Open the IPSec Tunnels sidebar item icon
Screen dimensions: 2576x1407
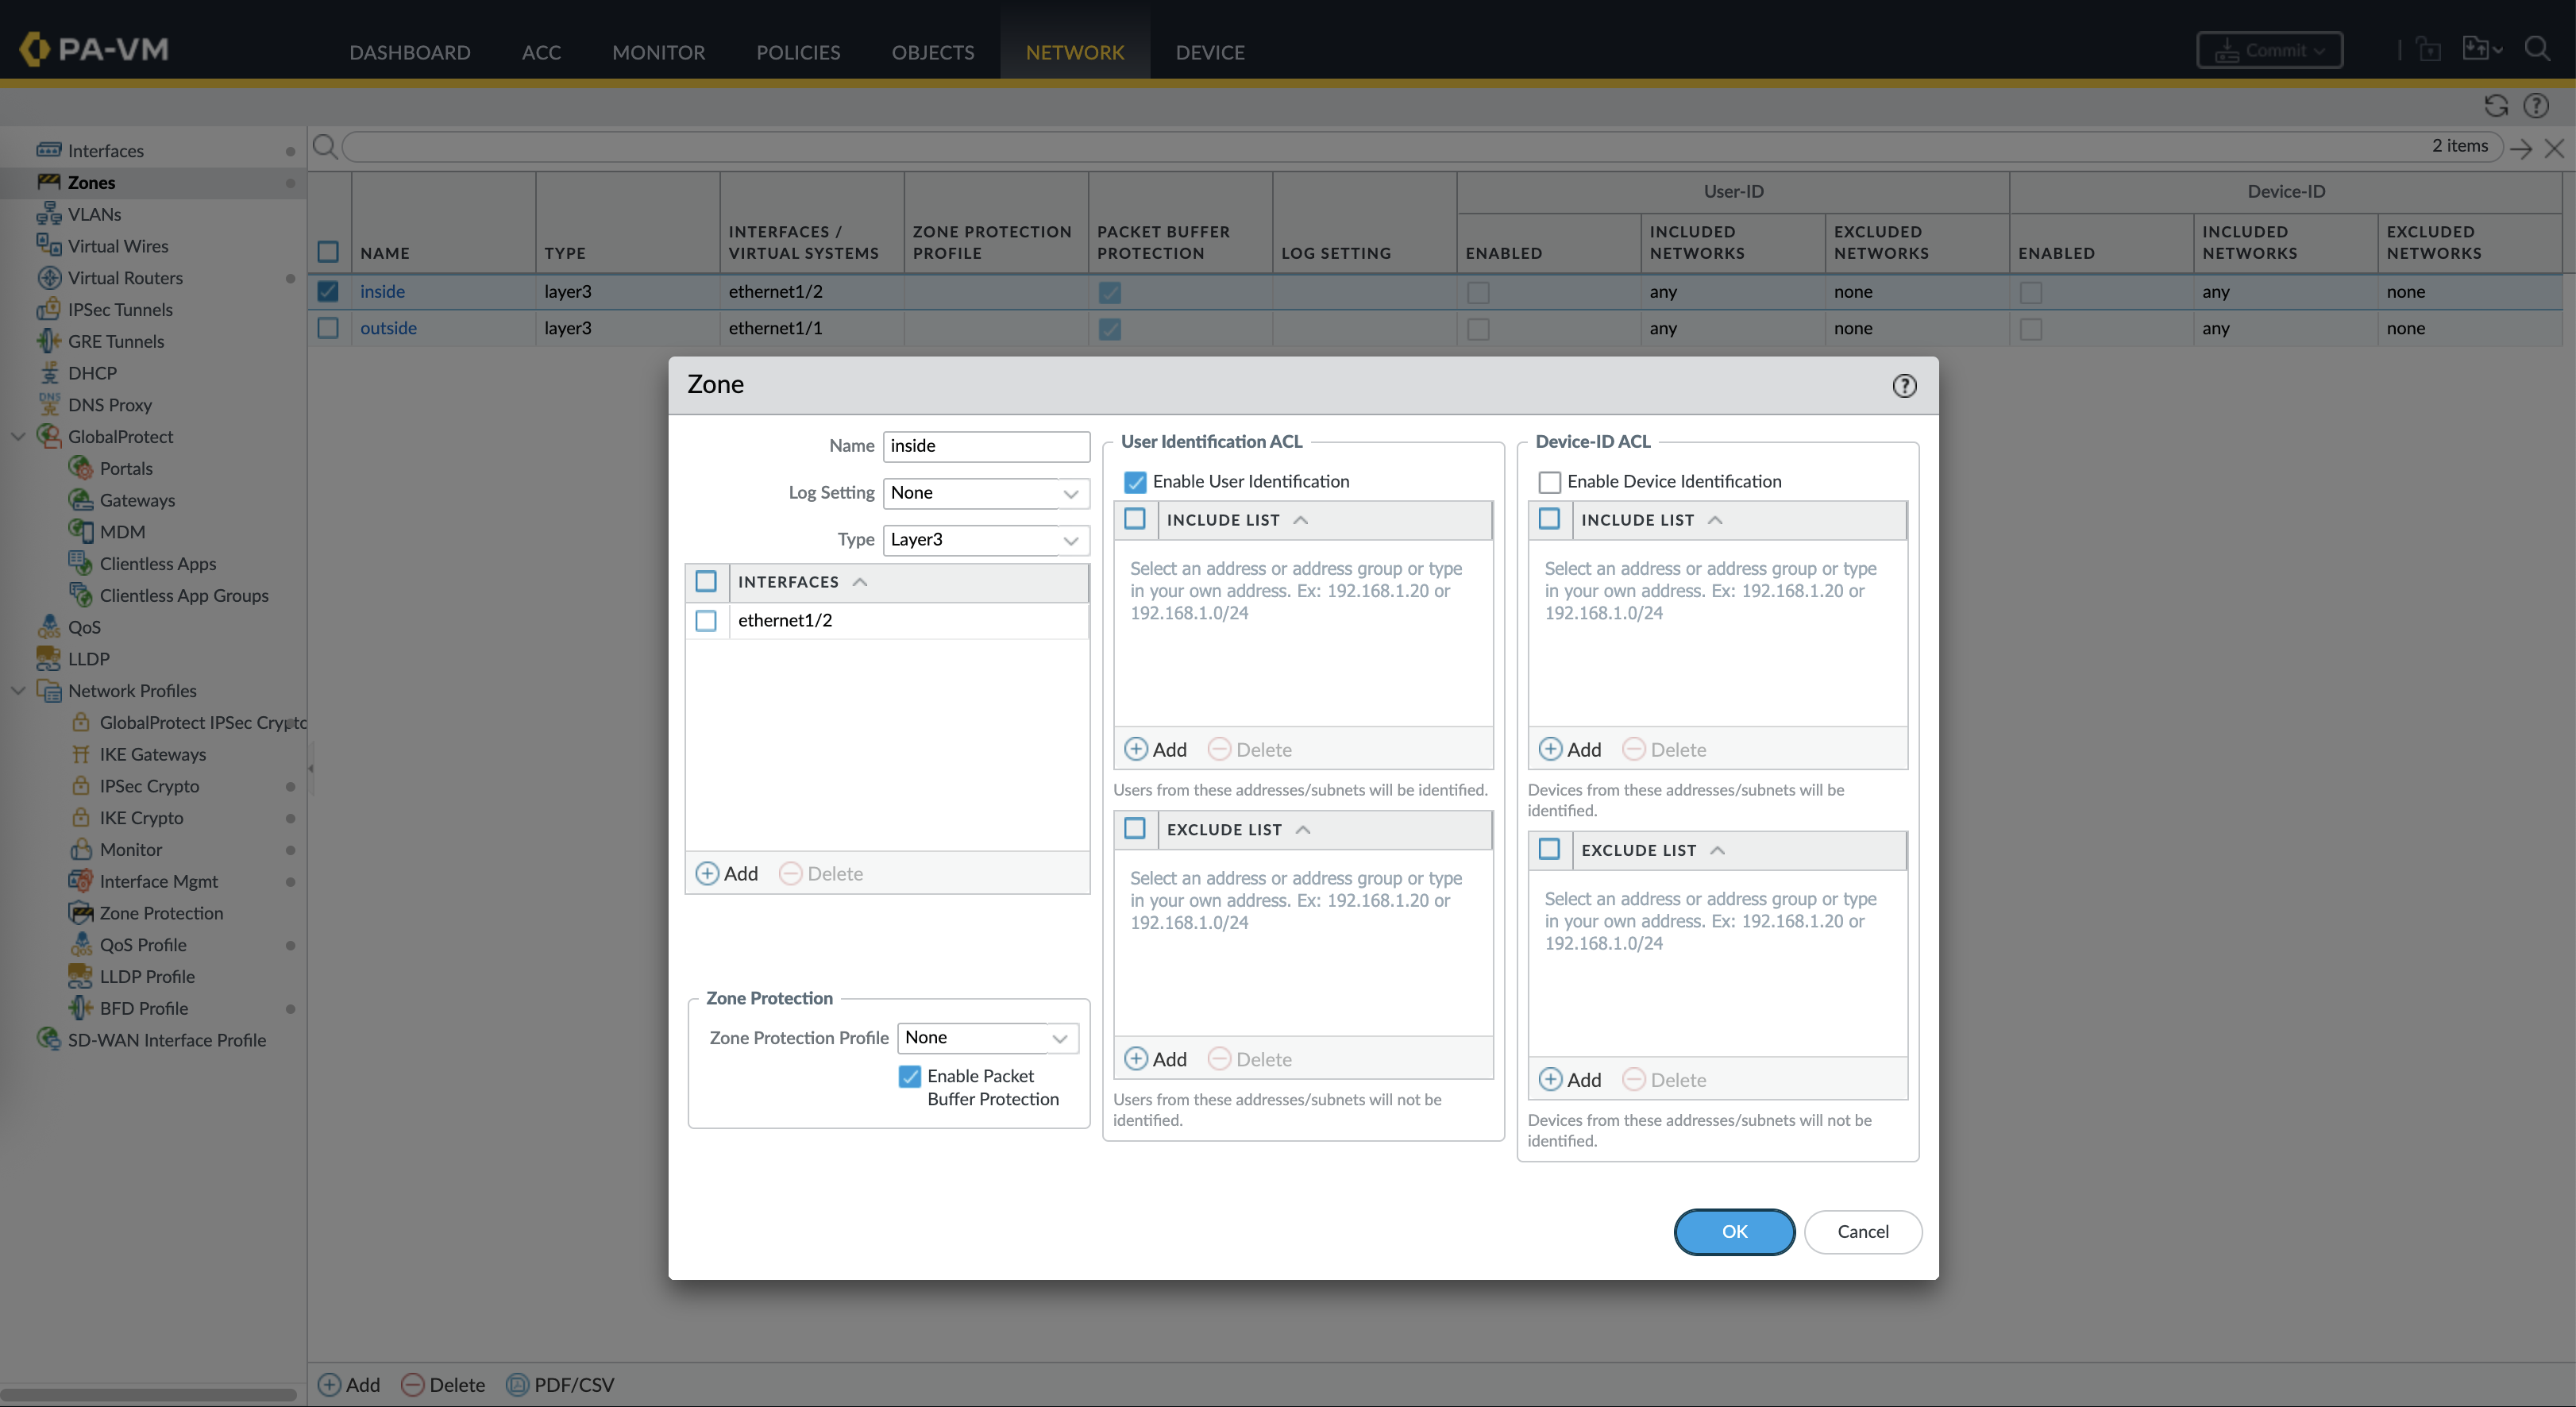pyautogui.click(x=48, y=309)
